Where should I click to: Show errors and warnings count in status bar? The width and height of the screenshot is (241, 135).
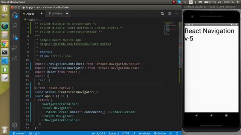(34, 133)
